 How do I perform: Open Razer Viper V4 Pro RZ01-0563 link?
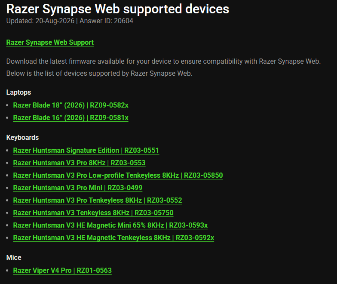pos(62,270)
